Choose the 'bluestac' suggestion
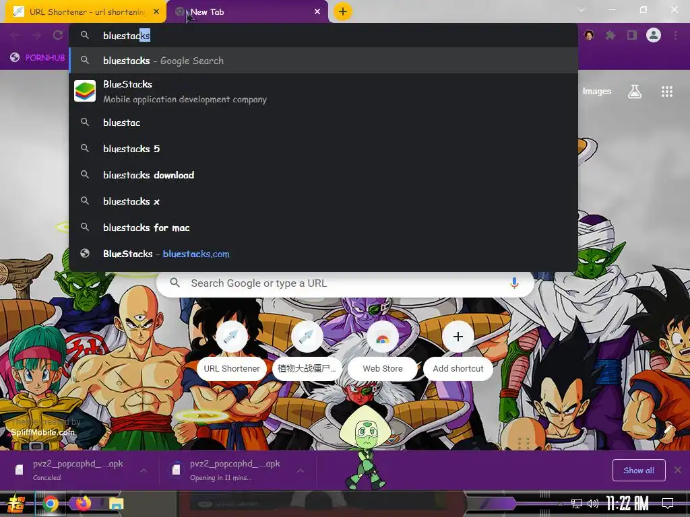The height and width of the screenshot is (517, 690). tap(323, 123)
